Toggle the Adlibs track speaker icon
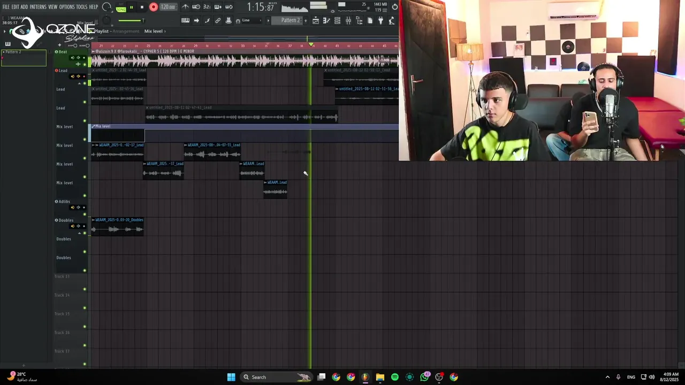Screen dimensions: 685x385 (78, 207)
